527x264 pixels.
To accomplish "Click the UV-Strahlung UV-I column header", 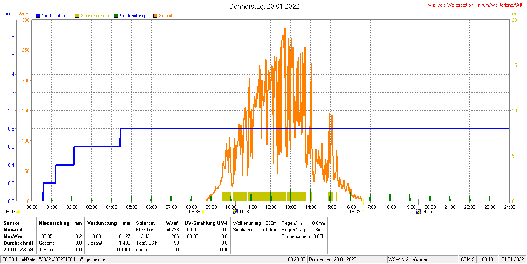I will pos(206,223).
